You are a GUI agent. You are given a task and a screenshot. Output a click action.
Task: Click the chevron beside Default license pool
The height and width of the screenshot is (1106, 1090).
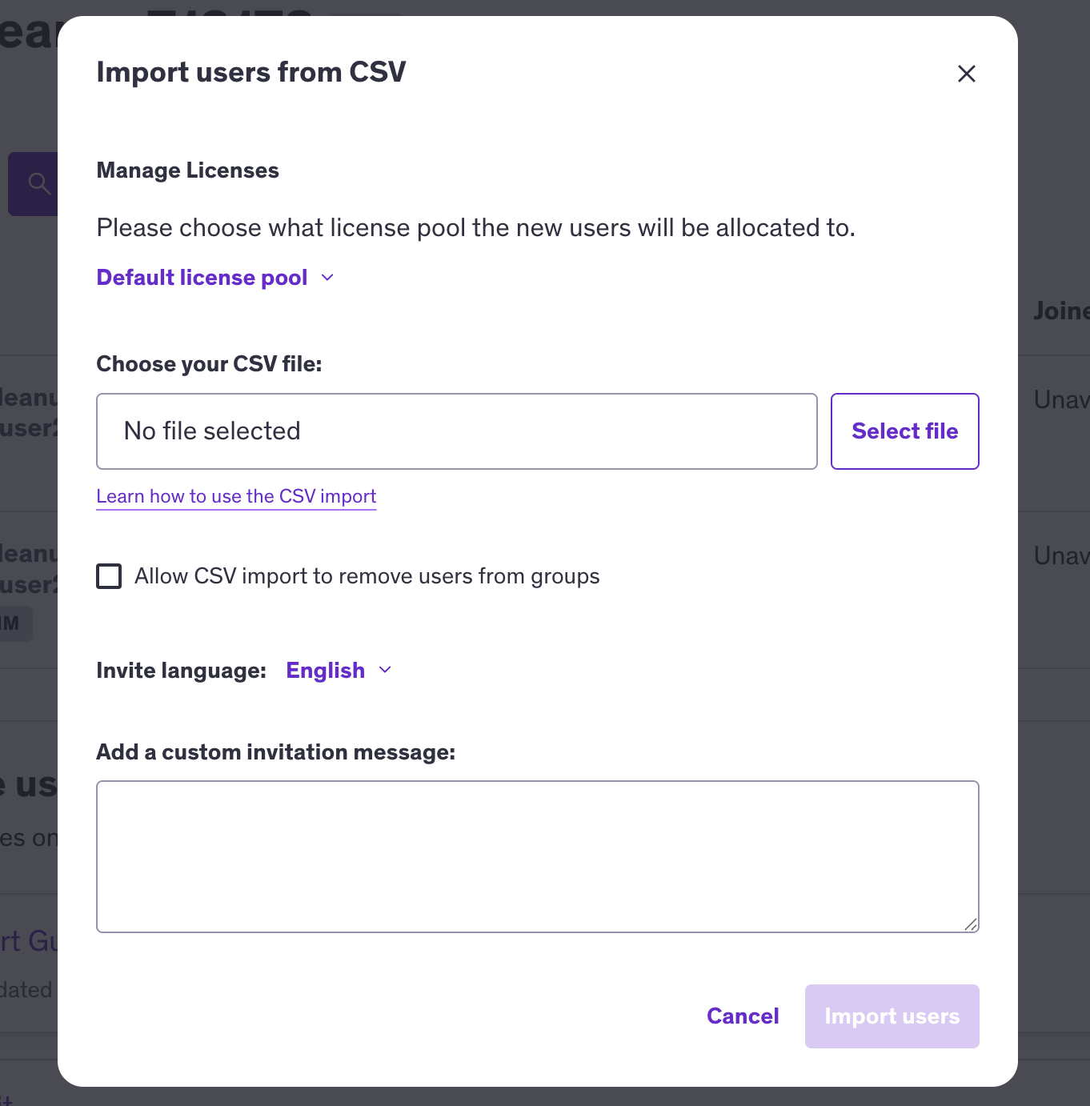click(x=327, y=278)
